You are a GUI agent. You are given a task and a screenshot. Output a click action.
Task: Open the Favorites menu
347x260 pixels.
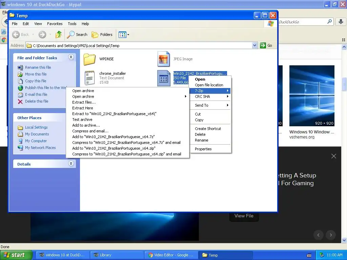click(55, 24)
